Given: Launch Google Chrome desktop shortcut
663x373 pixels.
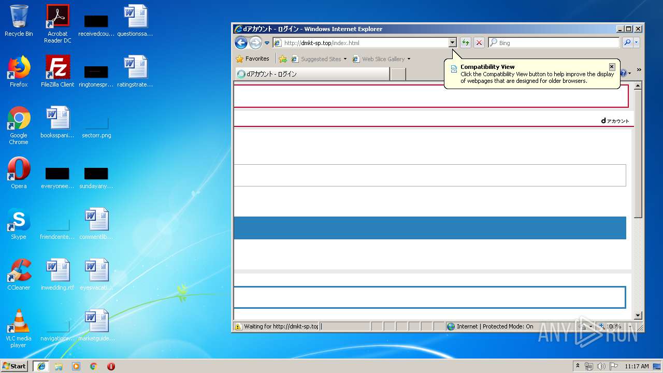Looking at the screenshot, I should point(19,125).
